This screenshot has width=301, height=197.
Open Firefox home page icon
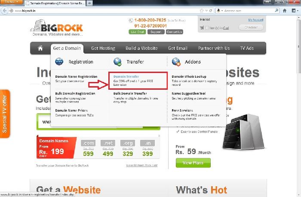coord(285,11)
